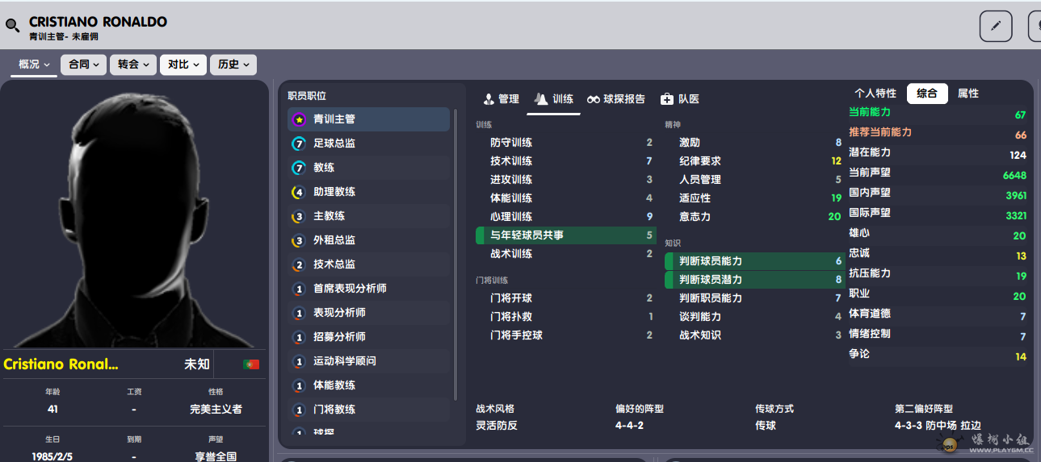Expand the 概况 dropdown
Screen dimensions: 1041x462
(34, 65)
